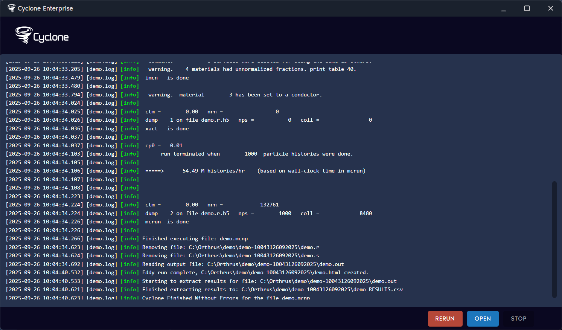
Task: Click the Cyclone tornado logo in the header
Action: [x=23, y=35]
